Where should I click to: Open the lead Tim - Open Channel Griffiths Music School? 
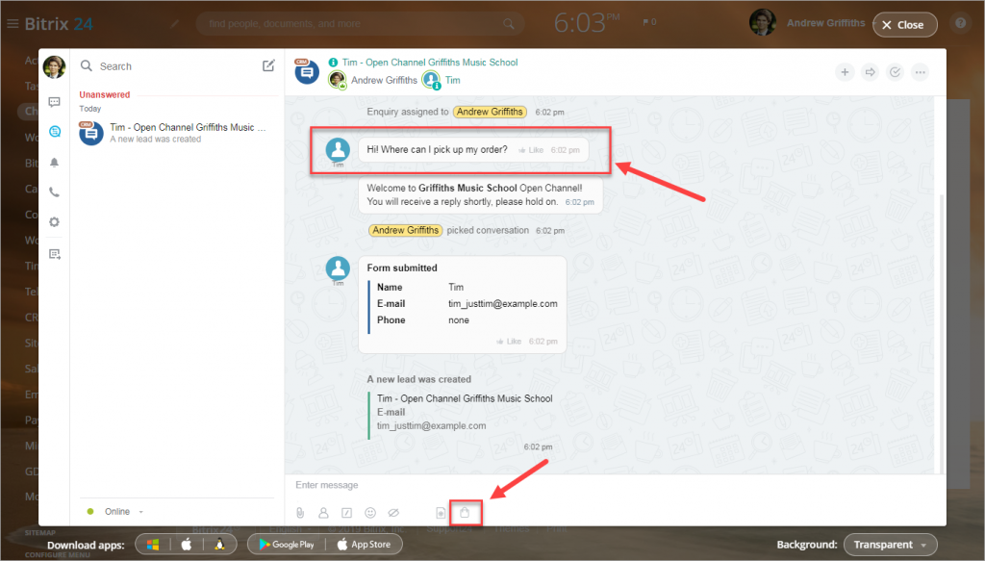tap(465, 398)
